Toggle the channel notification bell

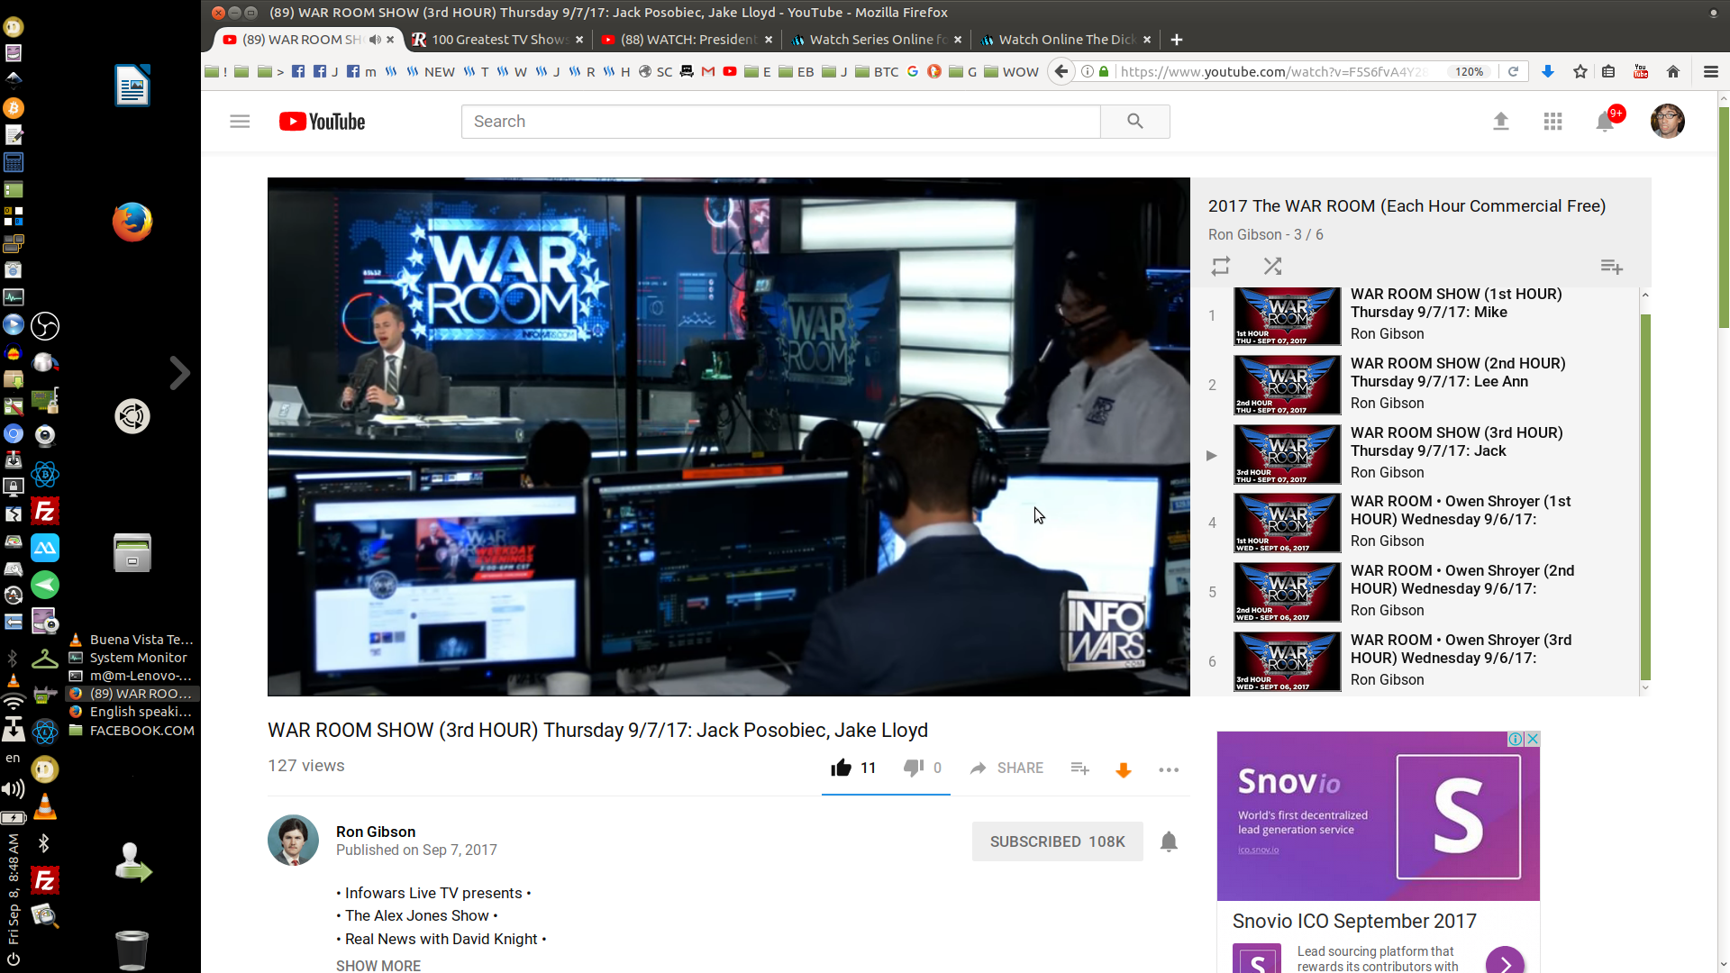[1169, 841]
